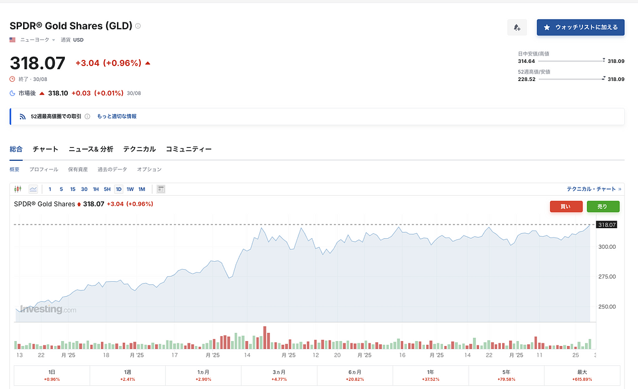Click info icon next to 52週最高値圏での取引

coord(87,117)
